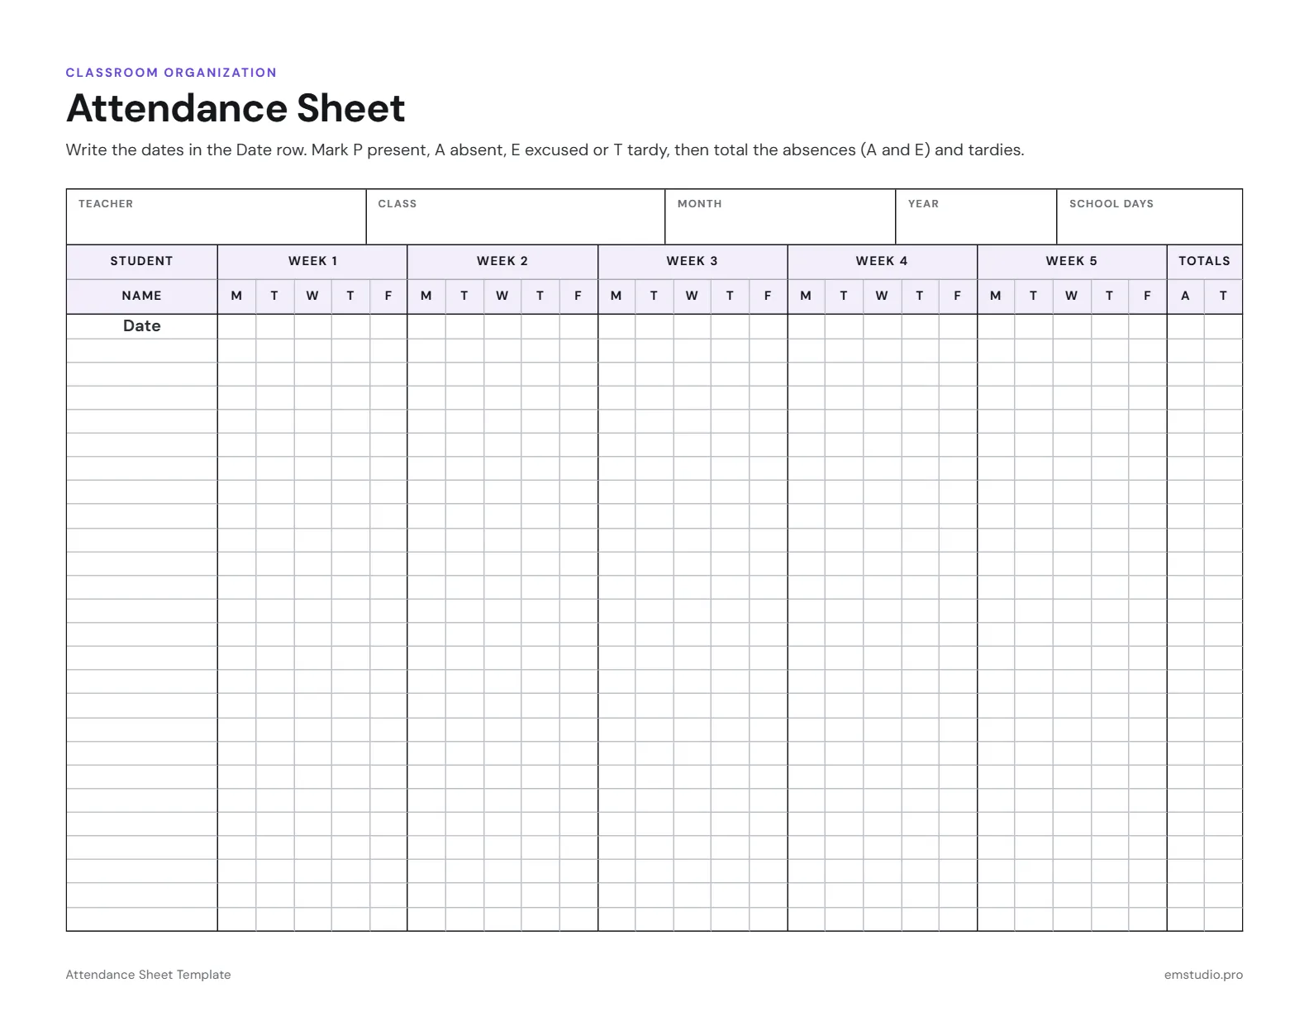Image resolution: width=1309 pixels, height=1011 pixels.
Task: Select the Week 3 column header
Action: pos(693,262)
